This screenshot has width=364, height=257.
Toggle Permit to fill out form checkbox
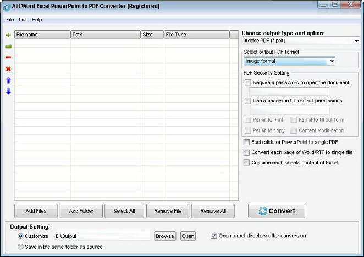[x=294, y=120]
